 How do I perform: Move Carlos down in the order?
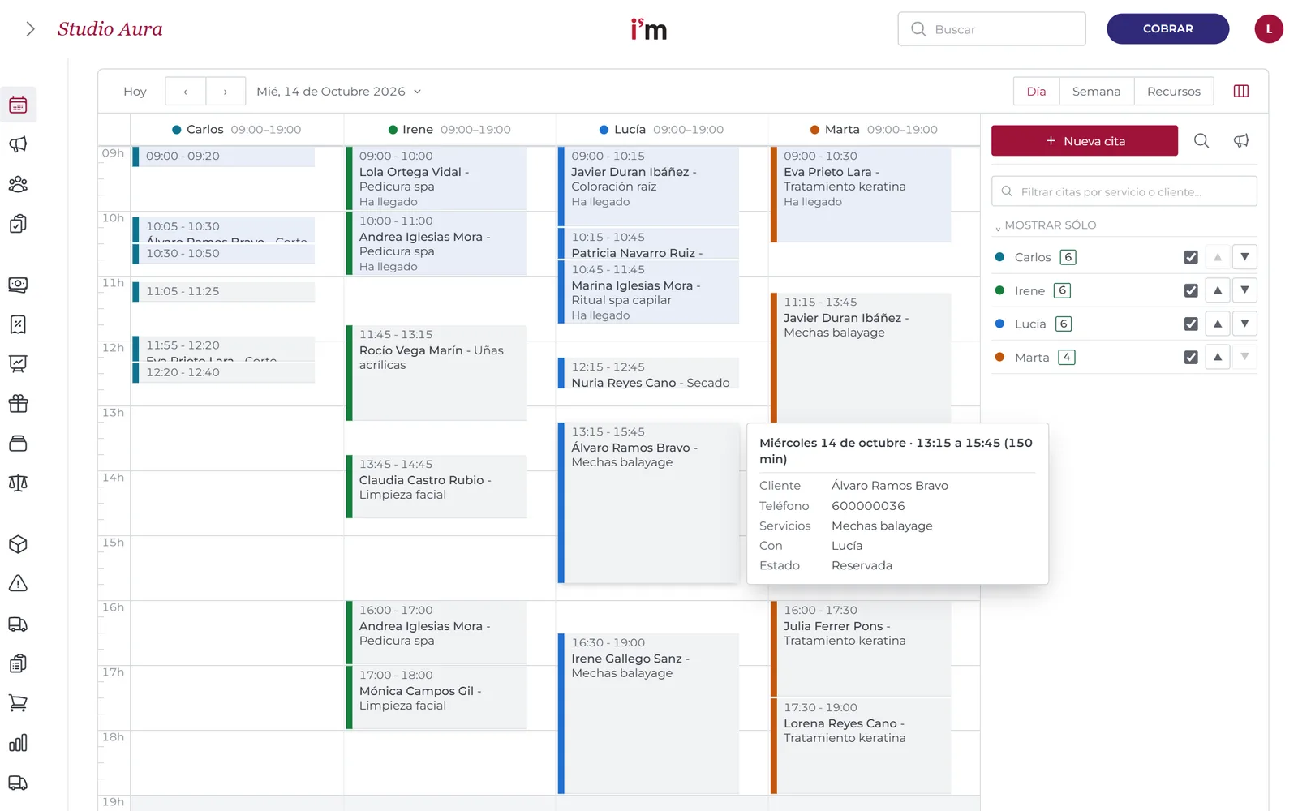pos(1244,257)
